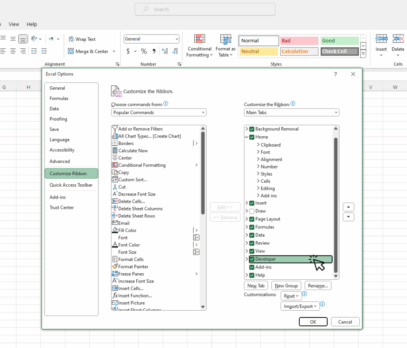Select Format Painter in commands list

point(133,267)
